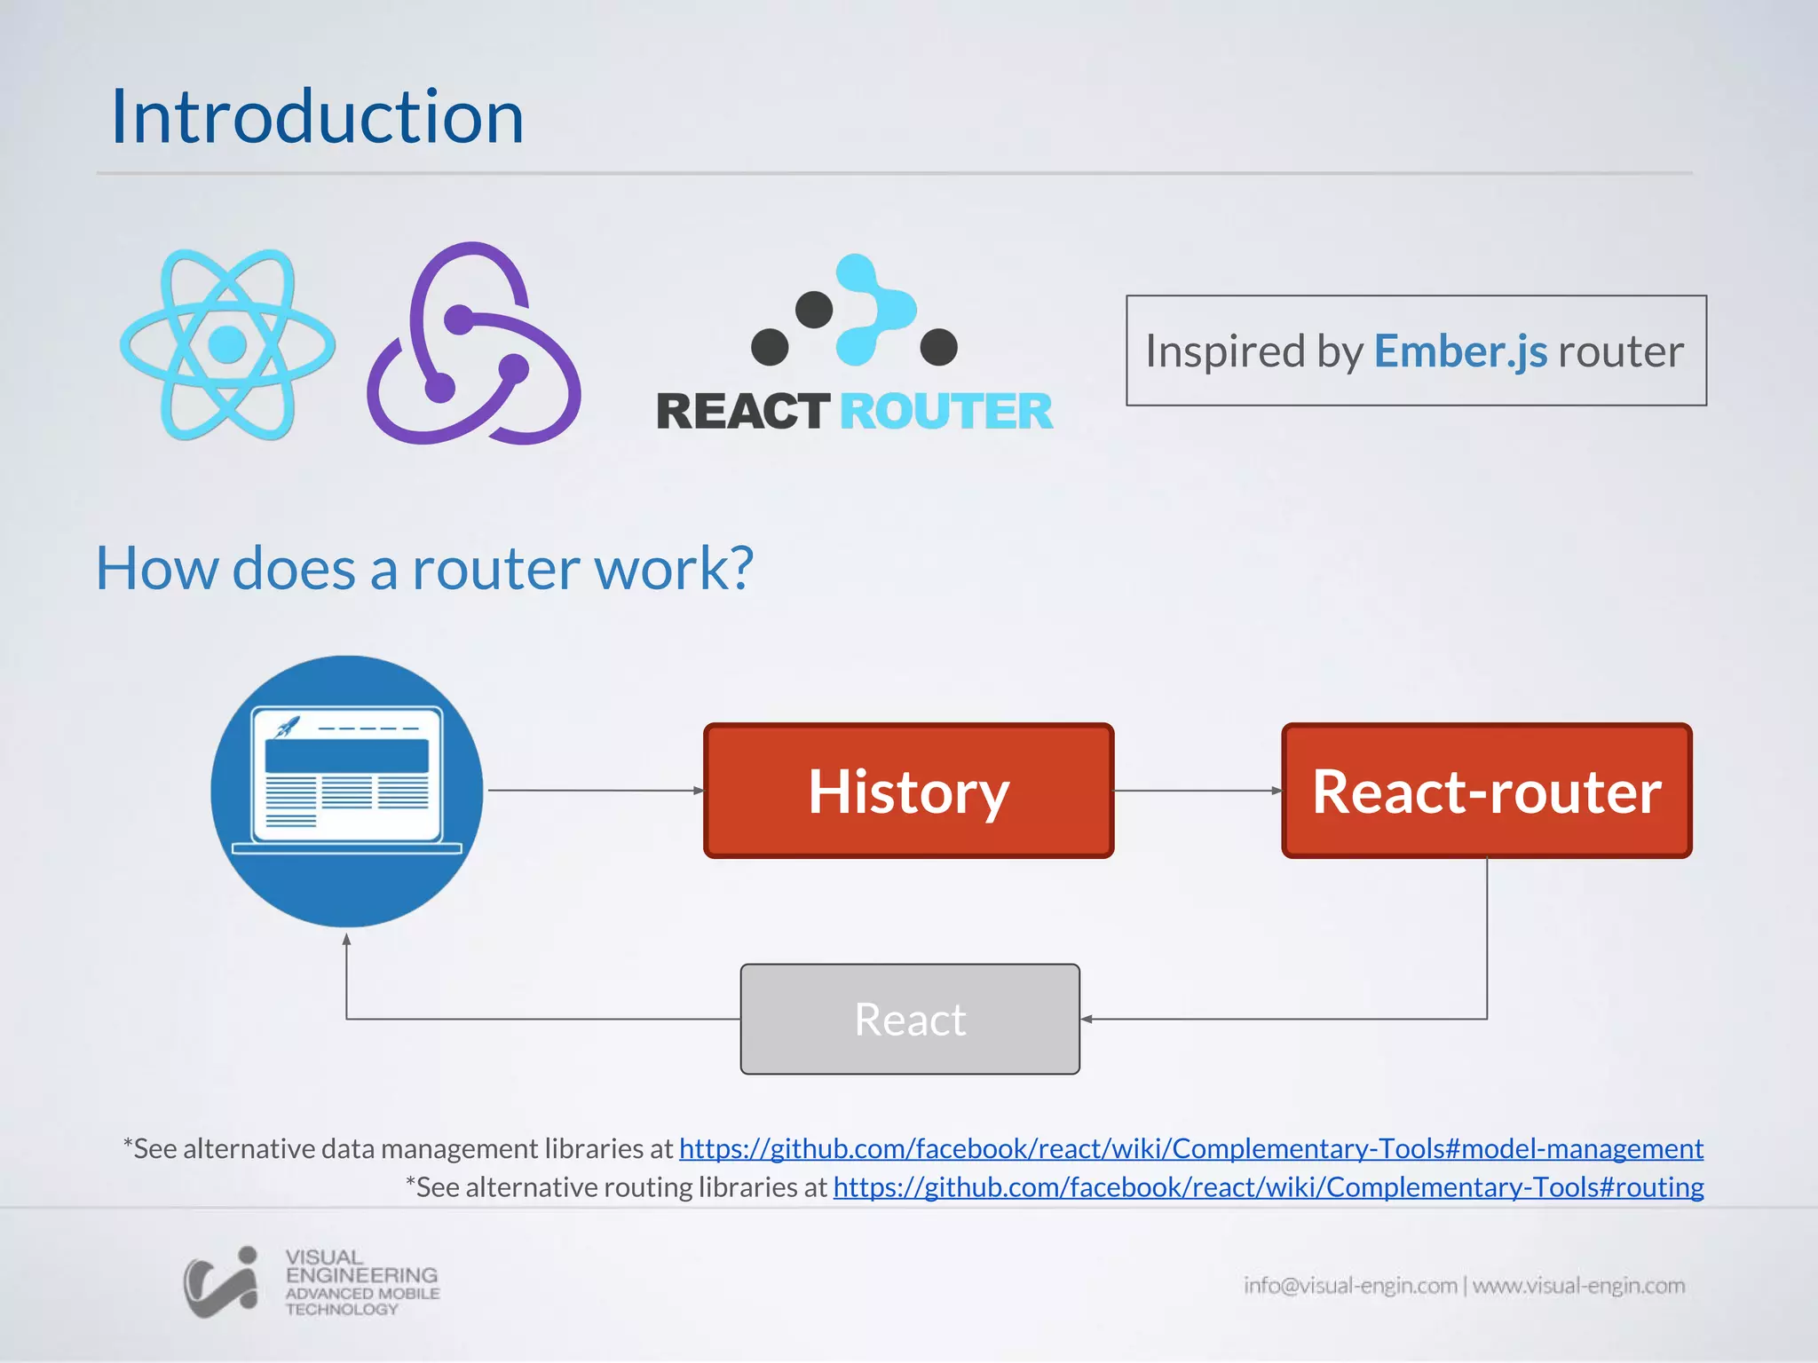Click the Introduction slide title

tap(317, 117)
